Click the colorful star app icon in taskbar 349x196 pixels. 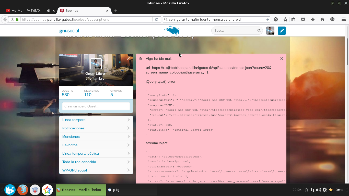[x=47, y=190]
